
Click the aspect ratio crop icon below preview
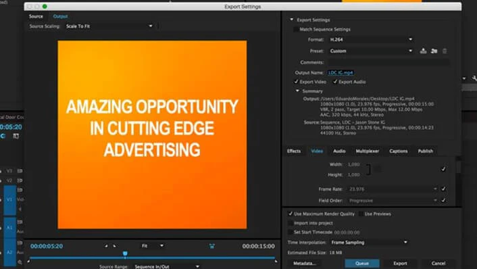[212, 246]
